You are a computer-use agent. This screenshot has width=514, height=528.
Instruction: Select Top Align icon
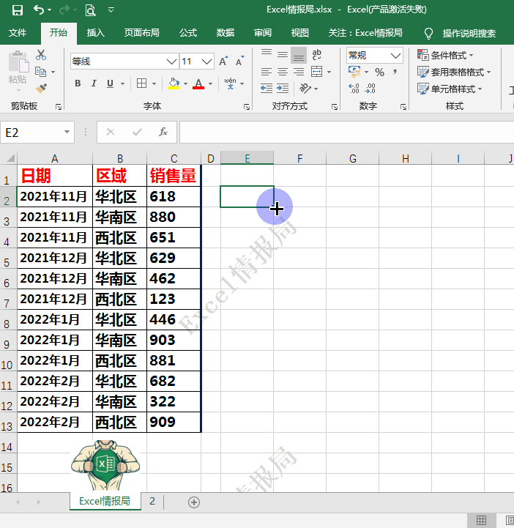[x=267, y=54]
